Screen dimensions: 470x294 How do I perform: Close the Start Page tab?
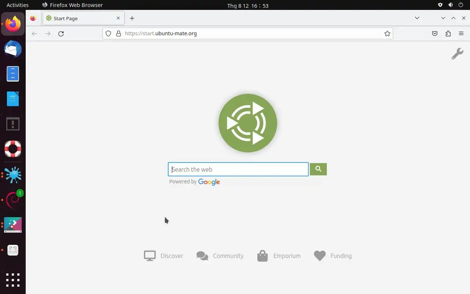point(118,18)
